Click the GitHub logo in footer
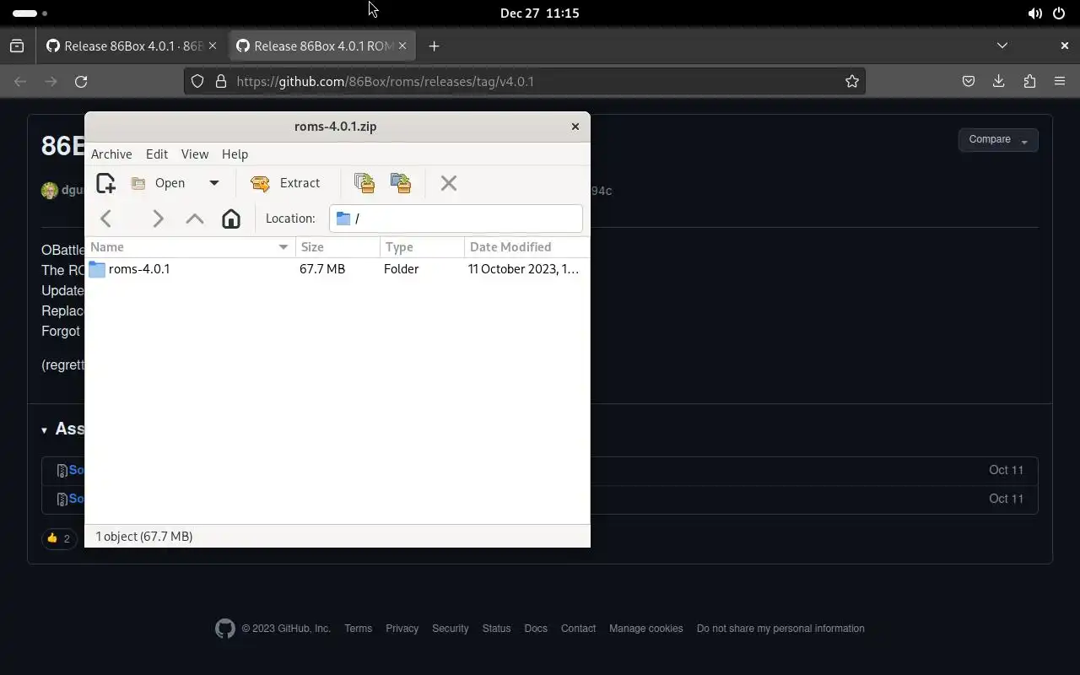Viewport: 1080px width, 675px height. pyautogui.click(x=225, y=629)
